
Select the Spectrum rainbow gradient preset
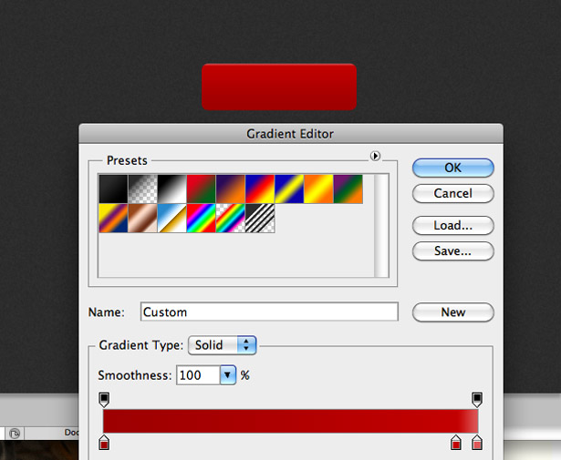201,219
